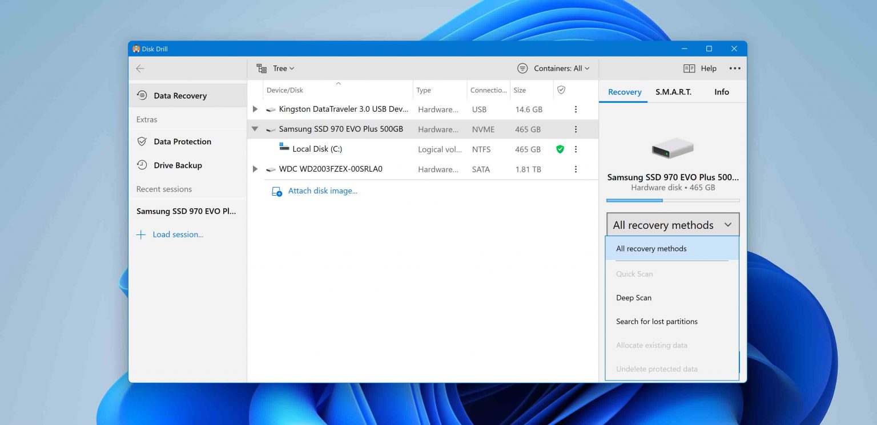Switch to the S.M.A.R.T. tab

[673, 92]
